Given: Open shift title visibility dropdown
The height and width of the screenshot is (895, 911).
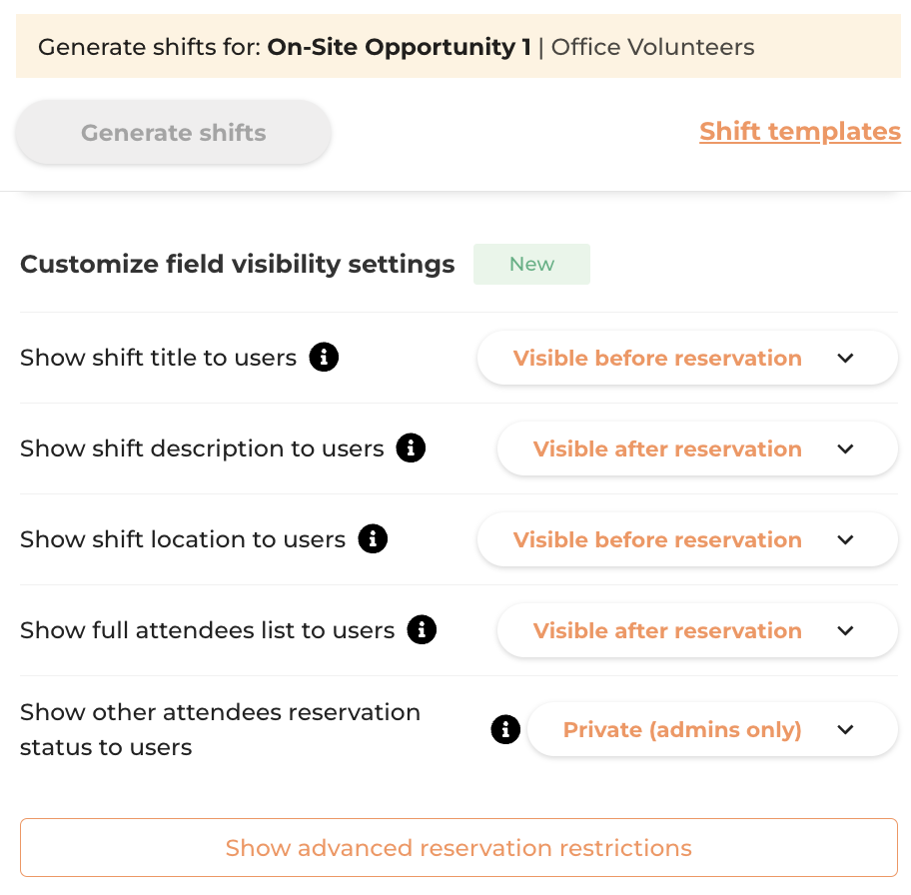Looking at the screenshot, I should (x=687, y=358).
